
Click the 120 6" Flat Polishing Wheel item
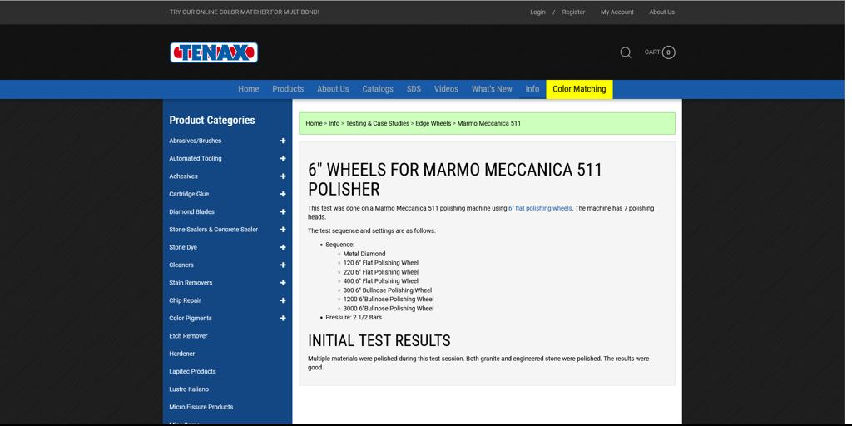pyautogui.click(x=381, y=263)
